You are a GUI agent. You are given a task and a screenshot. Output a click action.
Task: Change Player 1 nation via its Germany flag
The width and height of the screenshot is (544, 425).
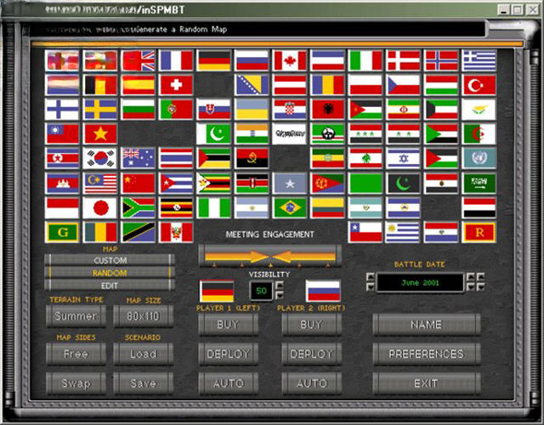217,291
